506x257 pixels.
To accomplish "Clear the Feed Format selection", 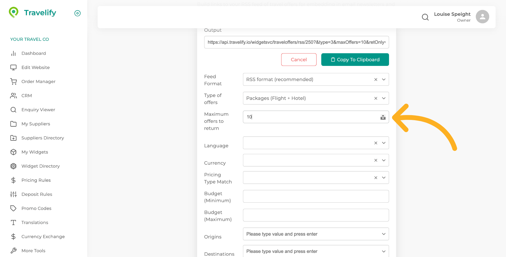I will [376, 80].
